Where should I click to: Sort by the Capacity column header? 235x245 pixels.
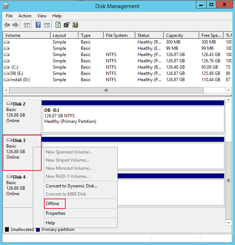click(182, 35)
